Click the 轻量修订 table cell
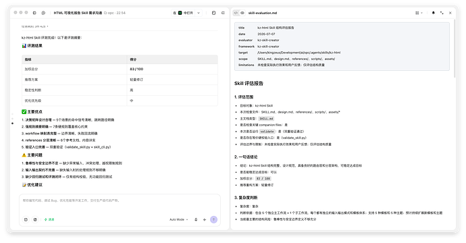Viewport: 466px width, 243px height. 172,80
